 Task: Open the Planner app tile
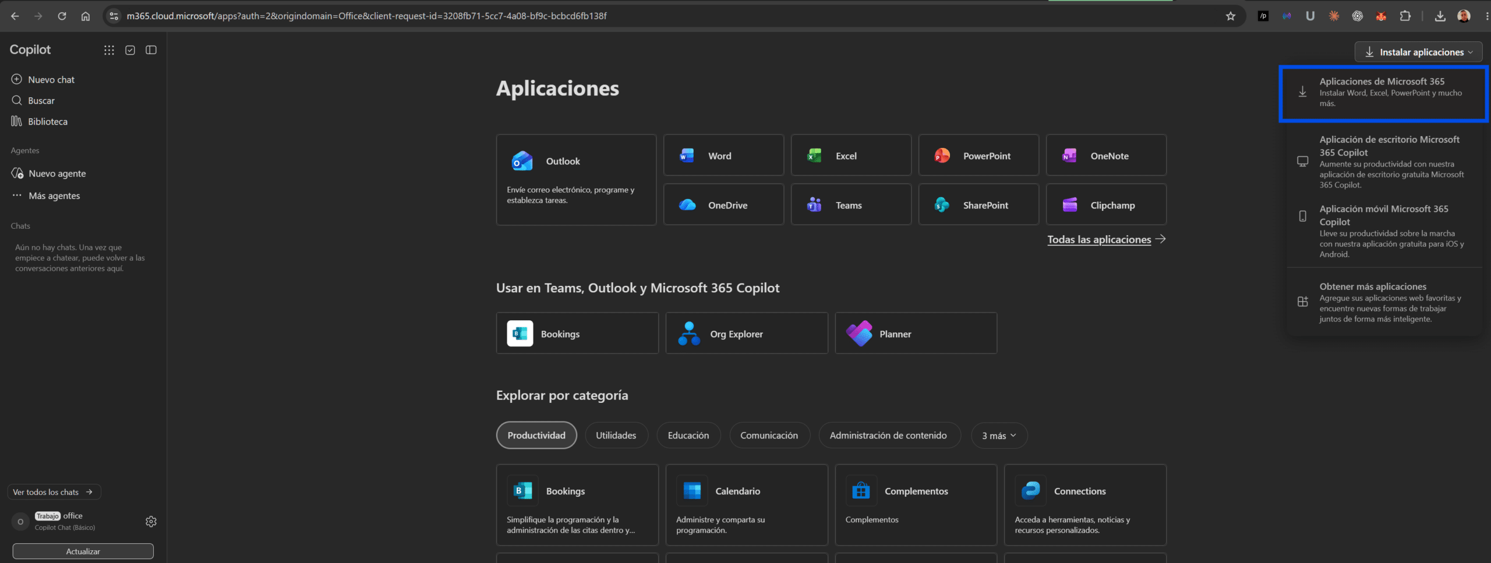[x=916, y=334]
